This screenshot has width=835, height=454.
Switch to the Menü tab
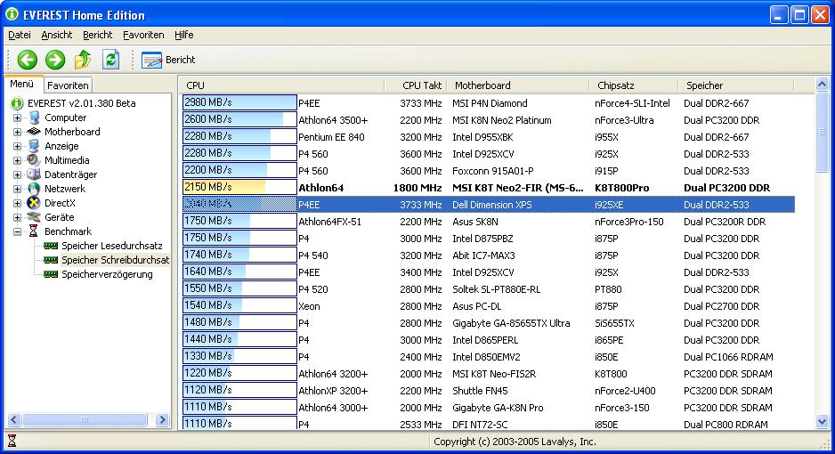click(22, 84)
